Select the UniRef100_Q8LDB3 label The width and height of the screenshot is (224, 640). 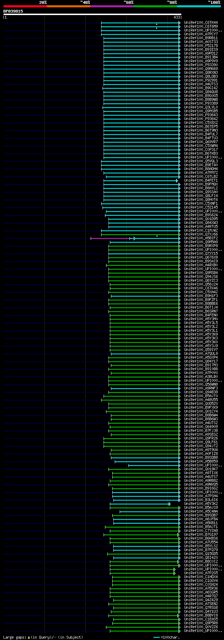(201, 76)
